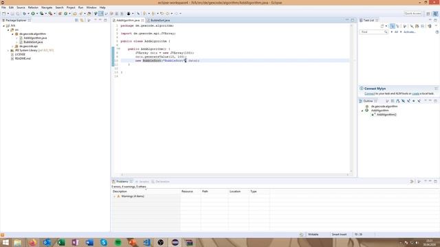
Task: Click the Activate link in Task List
Action: [410, 32]
